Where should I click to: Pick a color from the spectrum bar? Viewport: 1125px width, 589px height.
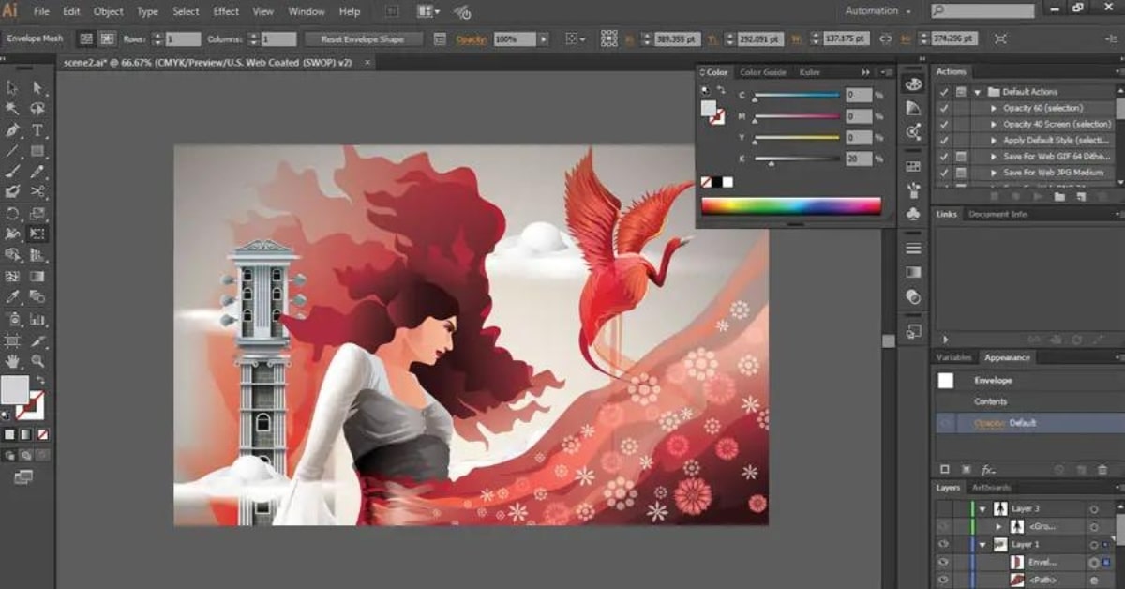pos(791,206)
